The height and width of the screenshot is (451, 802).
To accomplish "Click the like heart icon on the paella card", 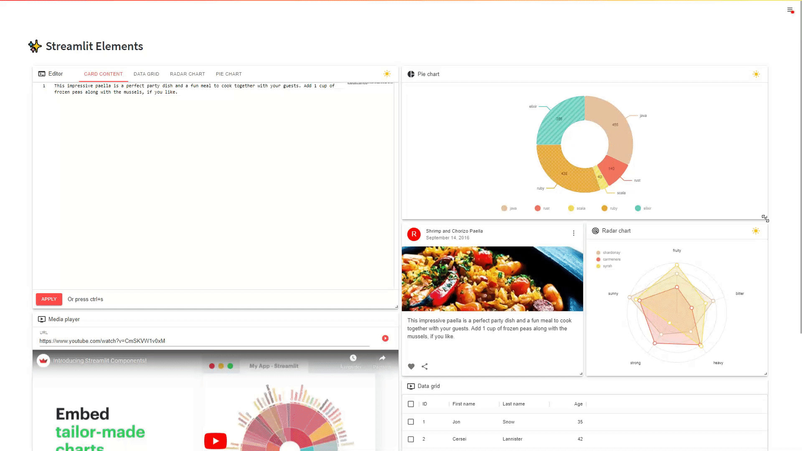I will coord(411,366).
